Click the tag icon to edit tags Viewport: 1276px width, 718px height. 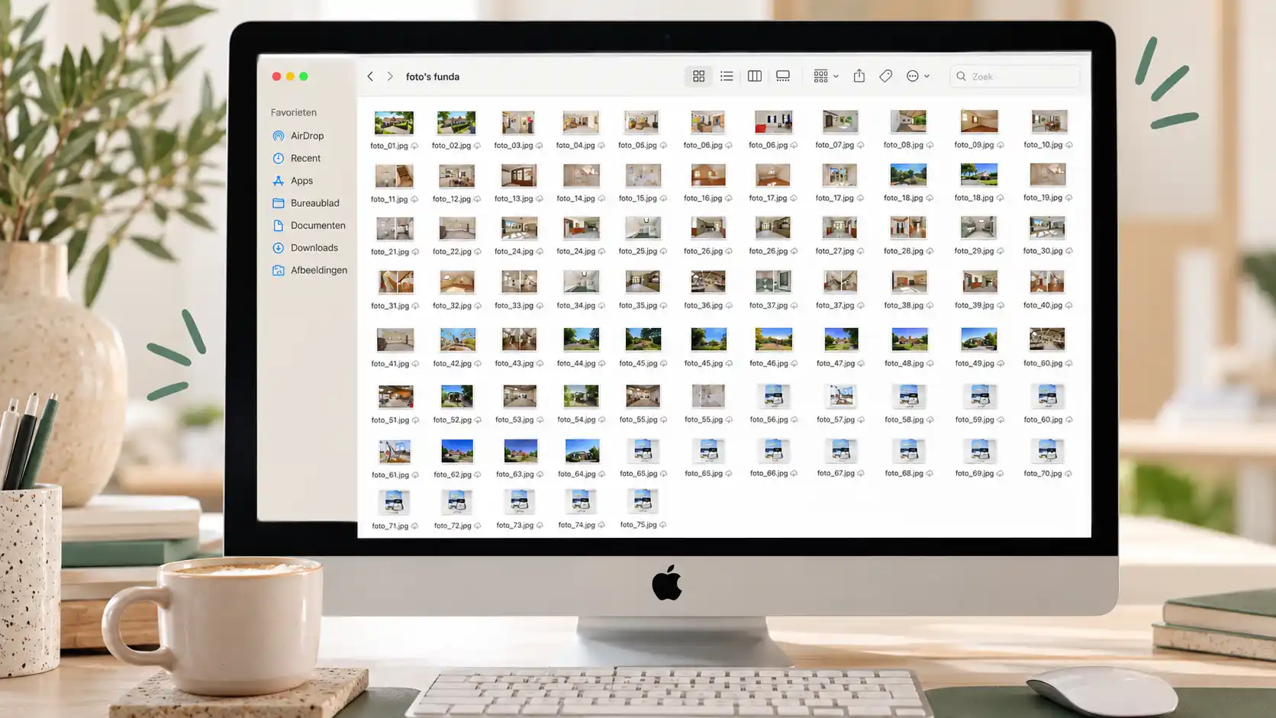(x=886, y=76)
